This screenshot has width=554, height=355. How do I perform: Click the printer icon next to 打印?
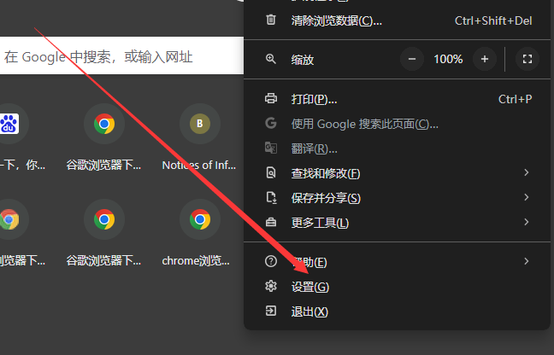click(x=271, y=98)
